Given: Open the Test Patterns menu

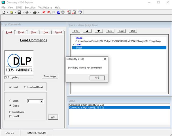Looking at the screenshot, I should [45, 7].
